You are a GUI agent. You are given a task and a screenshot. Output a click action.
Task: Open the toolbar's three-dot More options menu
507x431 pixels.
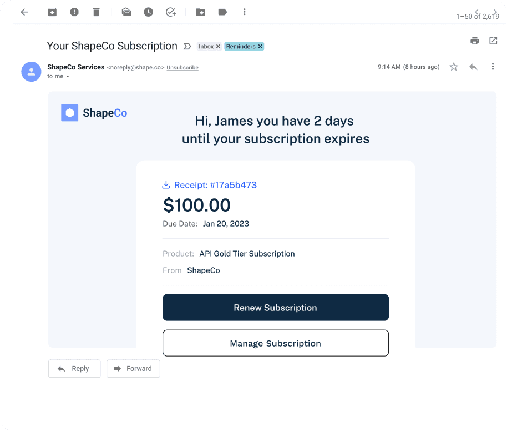[245, 12]
